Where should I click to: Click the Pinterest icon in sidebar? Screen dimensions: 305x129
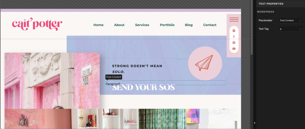[234, 43]
